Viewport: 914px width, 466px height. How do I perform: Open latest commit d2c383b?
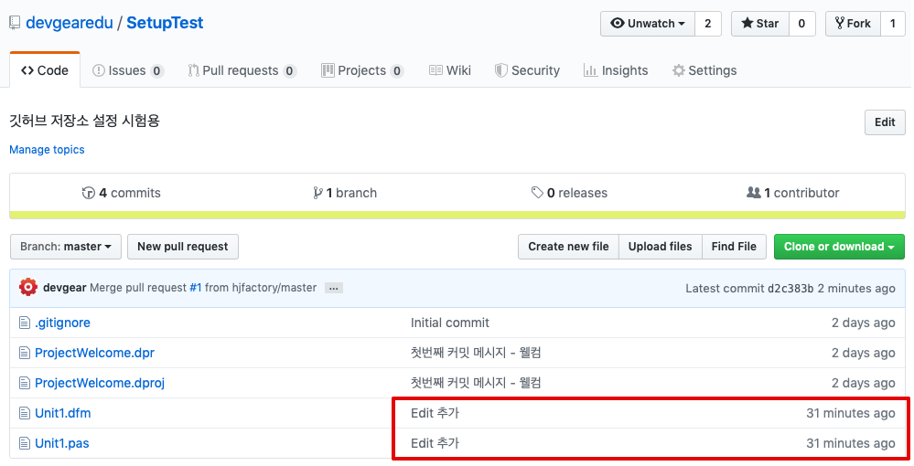[x=790, y=289]
